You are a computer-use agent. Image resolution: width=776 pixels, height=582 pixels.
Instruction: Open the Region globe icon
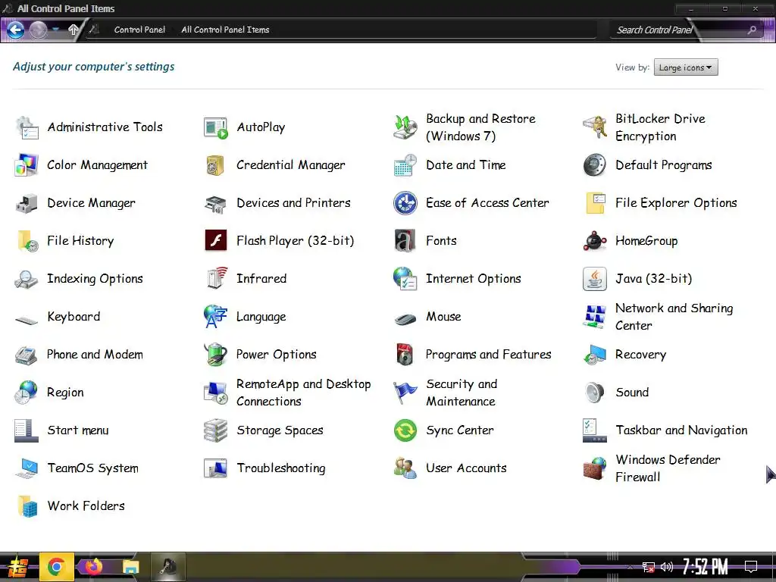(x=27, y=393)
